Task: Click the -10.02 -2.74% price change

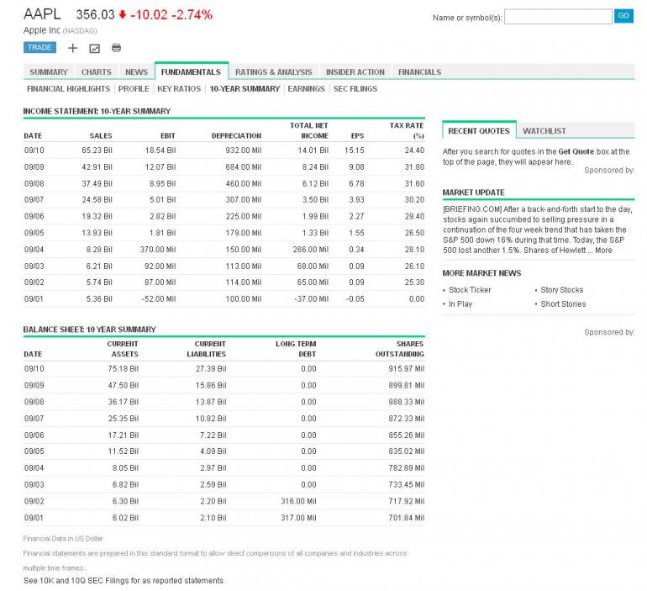Action: [x=171, y=14]
